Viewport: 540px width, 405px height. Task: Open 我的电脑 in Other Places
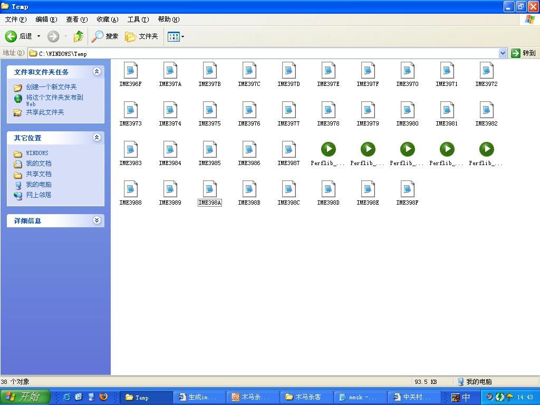(38, 185)
